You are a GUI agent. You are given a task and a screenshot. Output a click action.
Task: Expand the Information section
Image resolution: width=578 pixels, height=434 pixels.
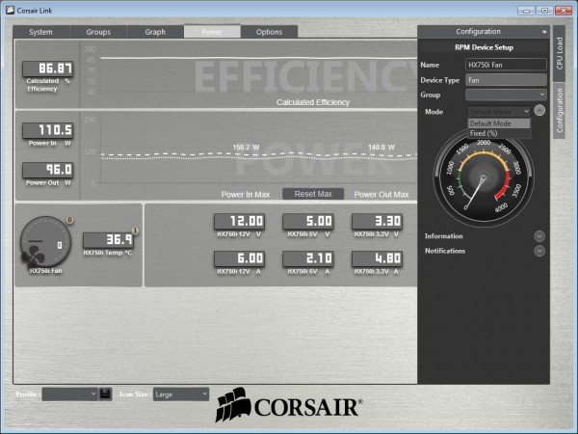point(539,236)
